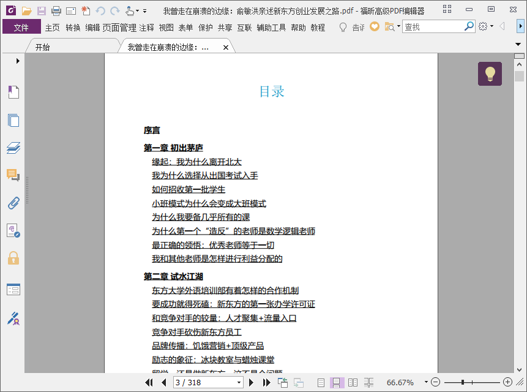Screen dimensions: 527x392
Task: Open the Page Thumbnails panel icon
Action: 13,120
